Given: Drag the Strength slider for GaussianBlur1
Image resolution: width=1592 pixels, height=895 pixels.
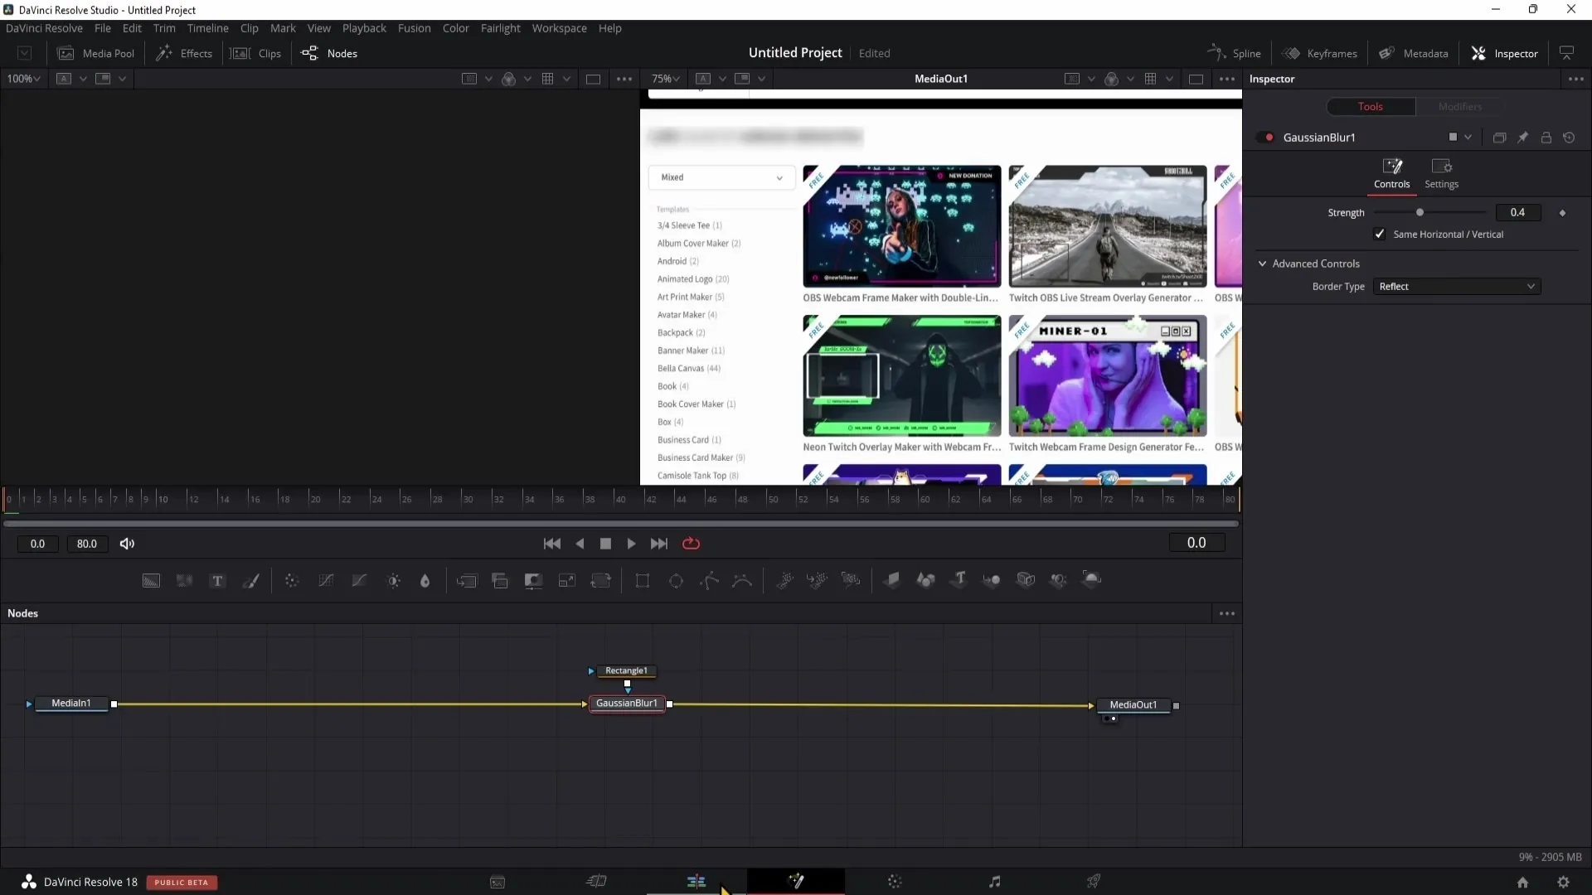Looking at the screenshot, I should tap(1420, 212).
